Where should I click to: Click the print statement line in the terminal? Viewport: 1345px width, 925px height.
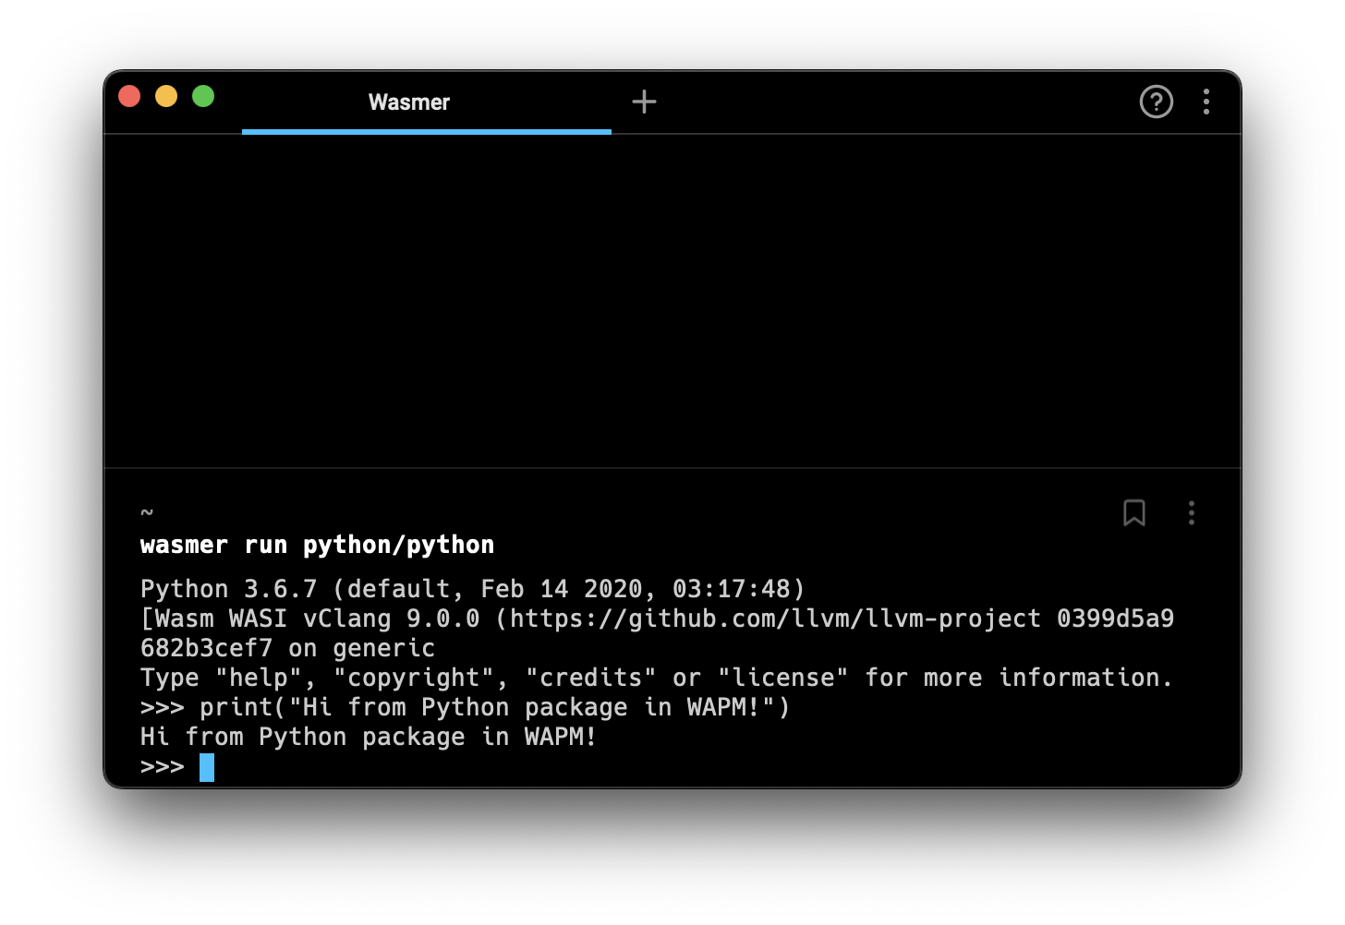click(x=462, y=707)
